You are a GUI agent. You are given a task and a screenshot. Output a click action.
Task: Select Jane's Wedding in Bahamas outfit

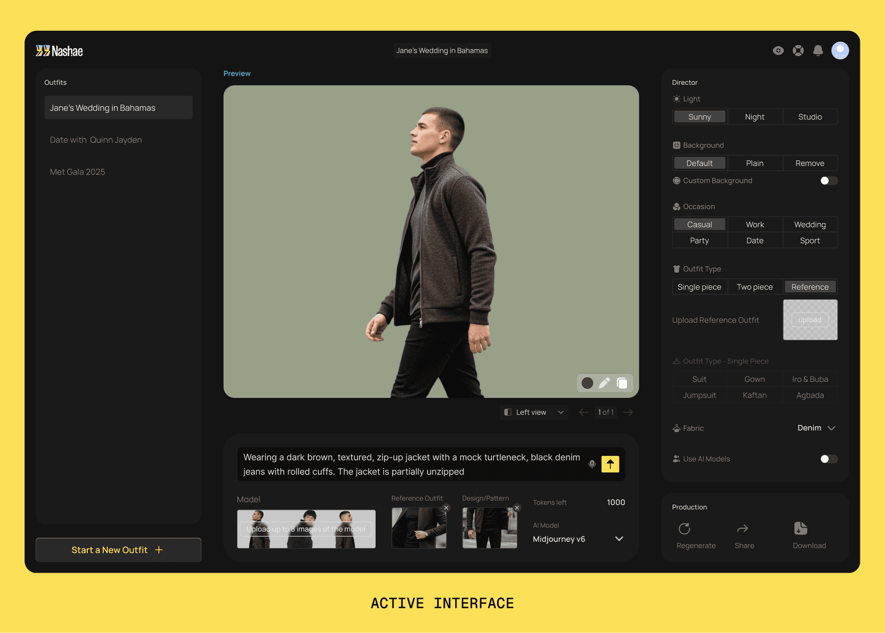point(118,108)
